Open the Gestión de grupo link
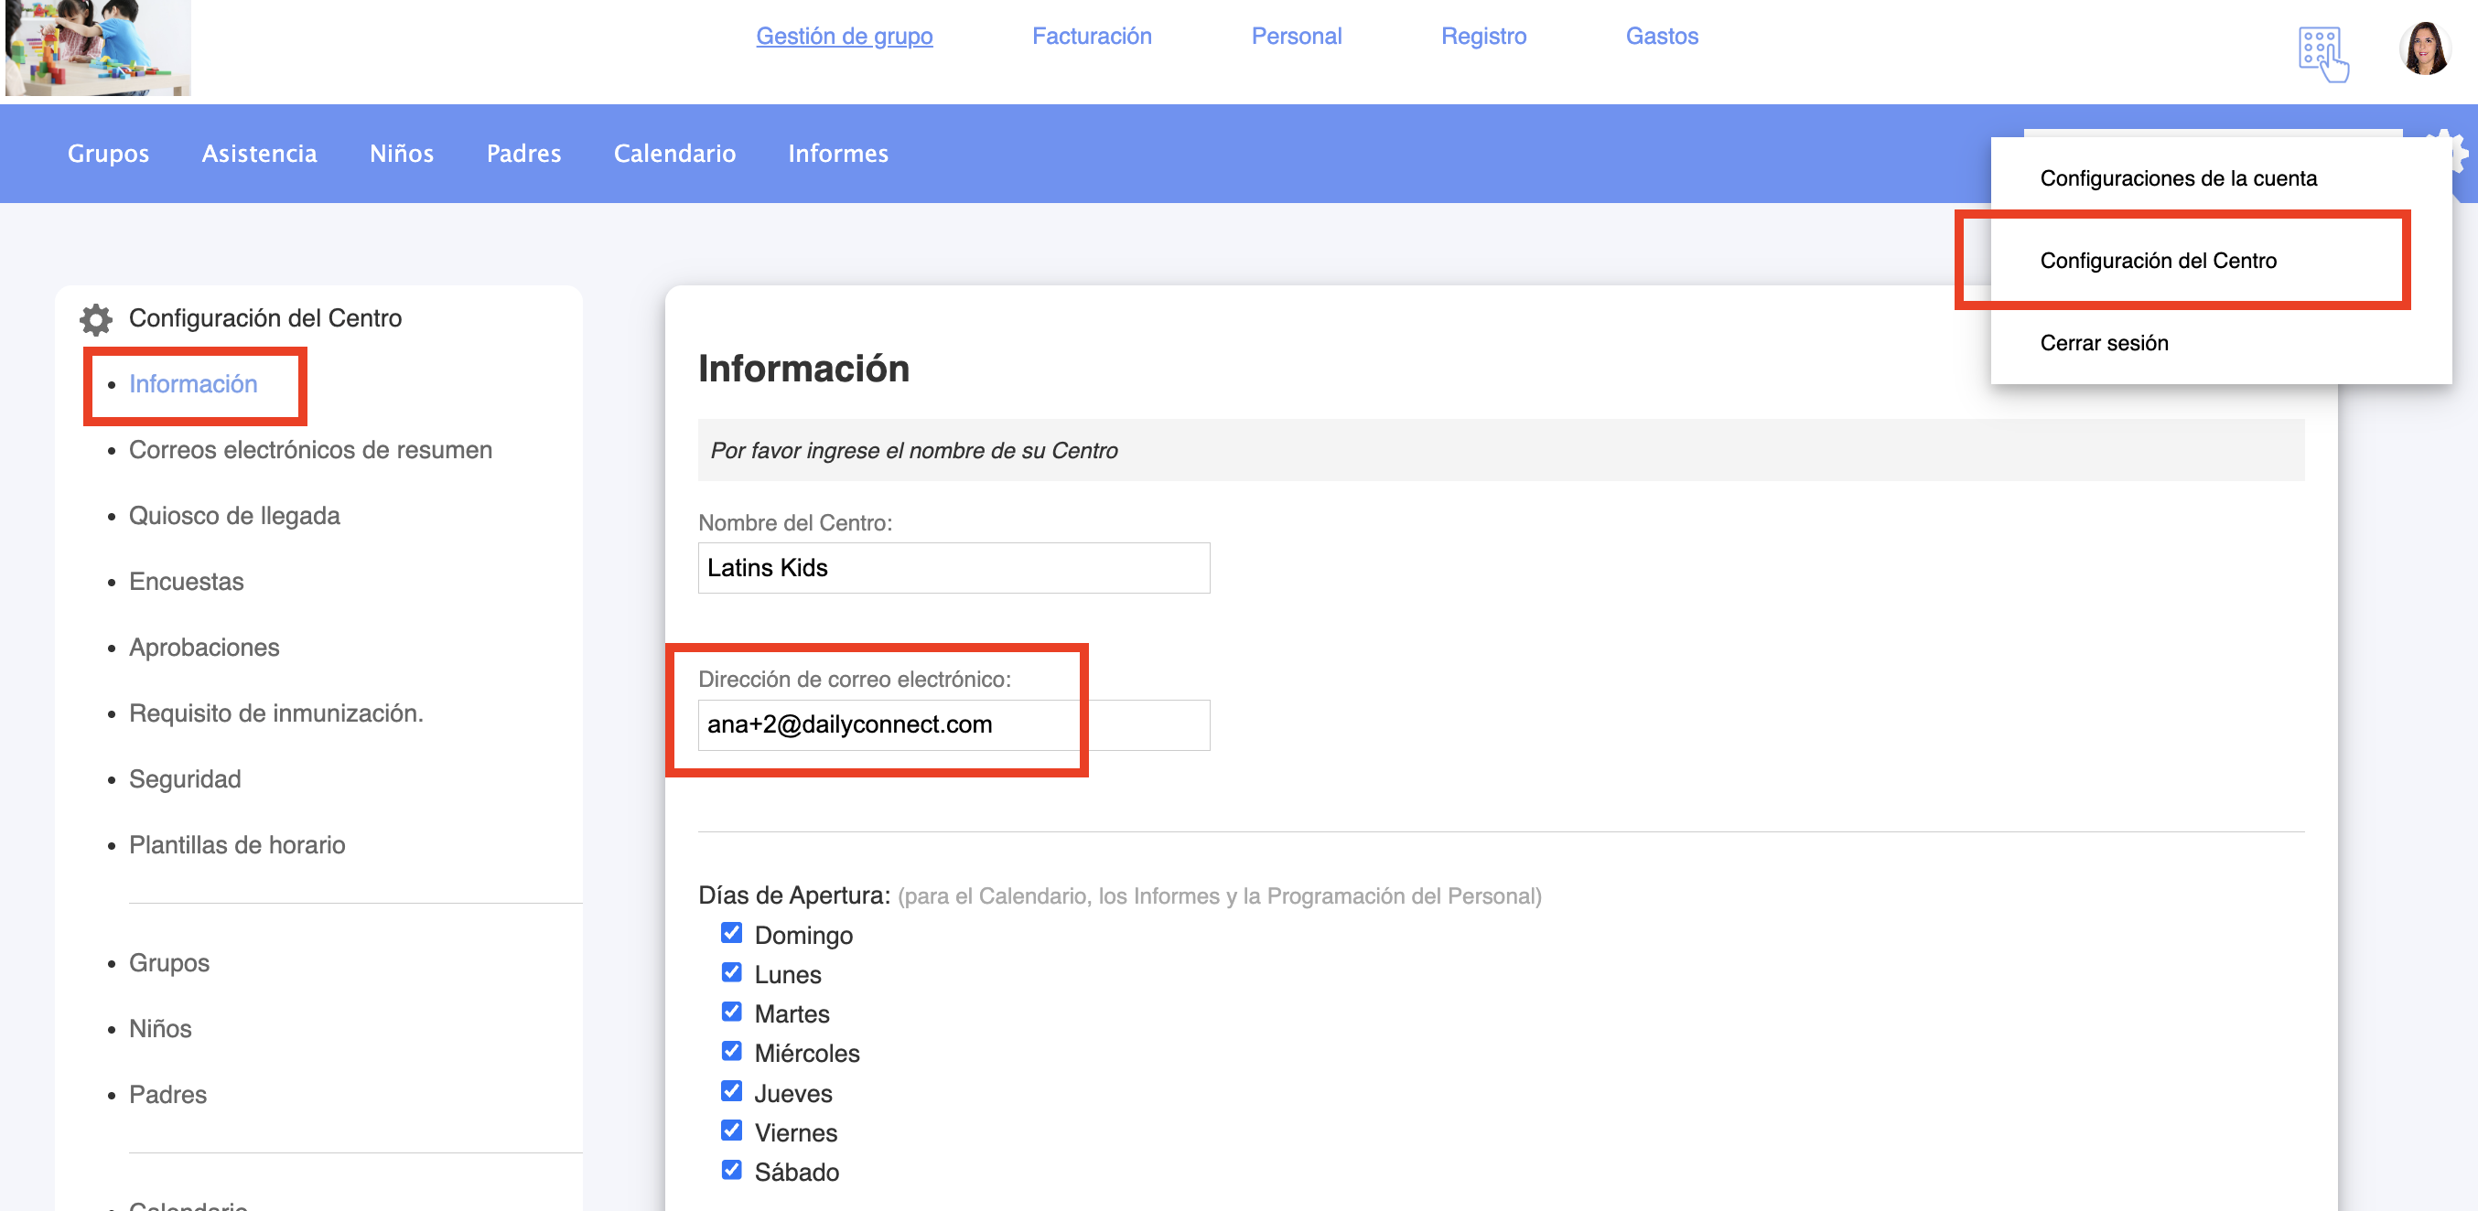2478x1211 pixels. tap(844, 37)
